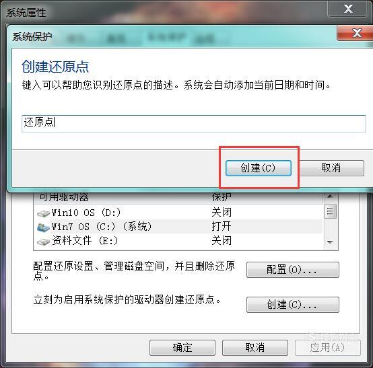
Task: Click 创建(C) in the restore point dialog
Action: point(259,168)
